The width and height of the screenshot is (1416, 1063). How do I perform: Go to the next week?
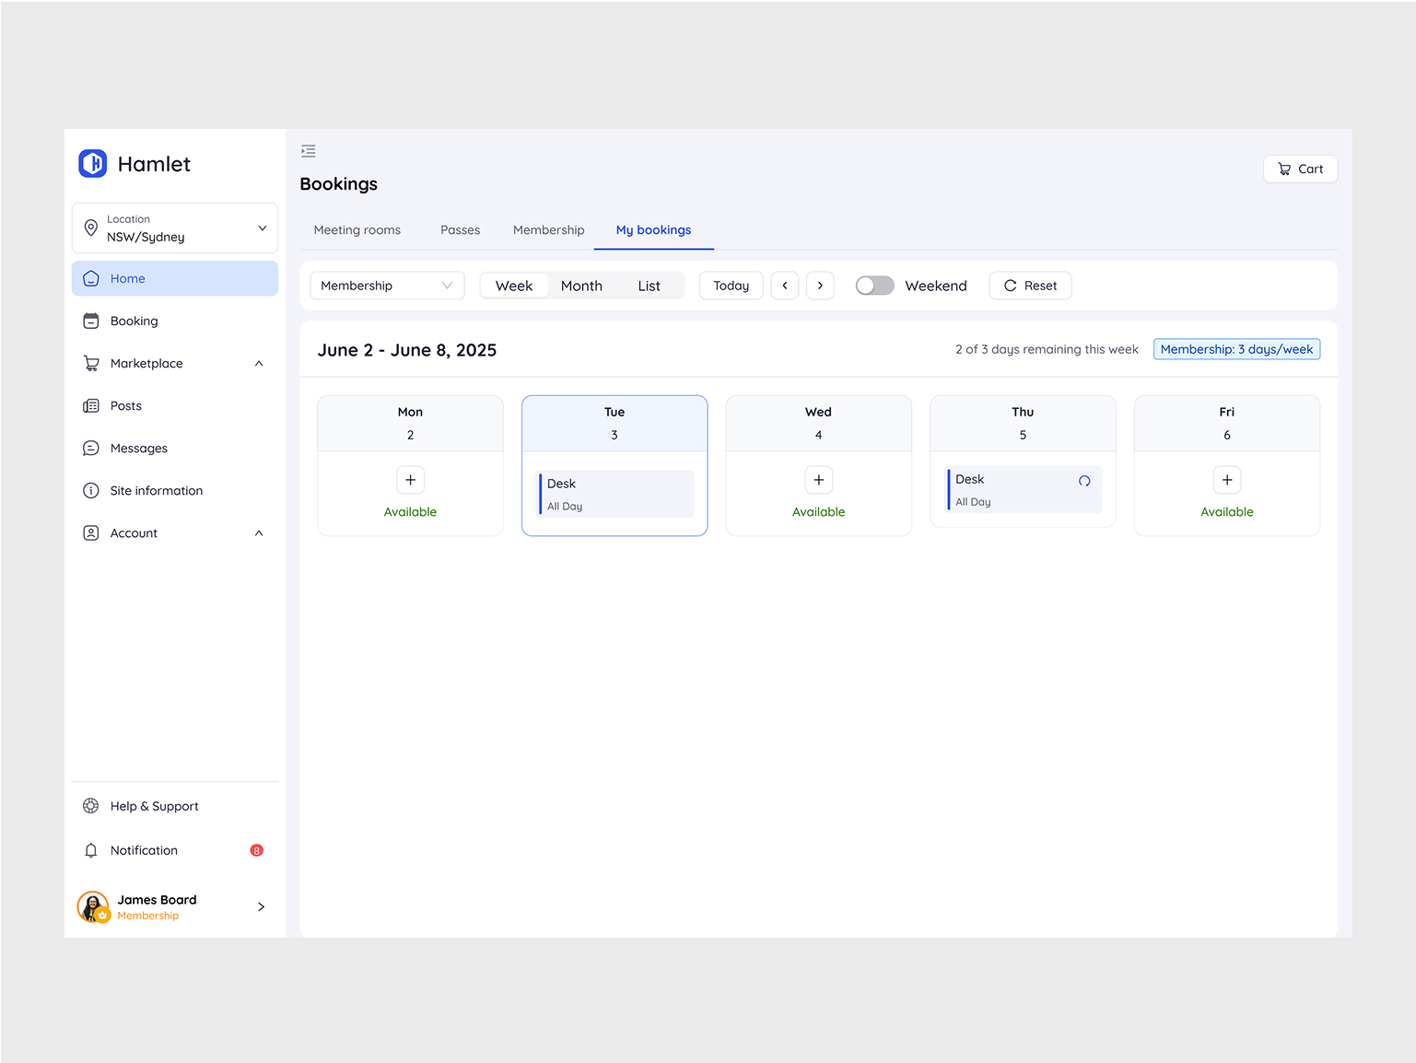(x=820, y=286)
